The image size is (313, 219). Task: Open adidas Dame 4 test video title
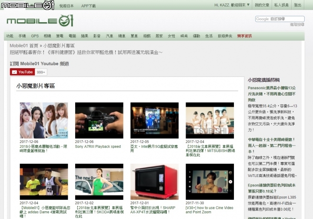45,212
